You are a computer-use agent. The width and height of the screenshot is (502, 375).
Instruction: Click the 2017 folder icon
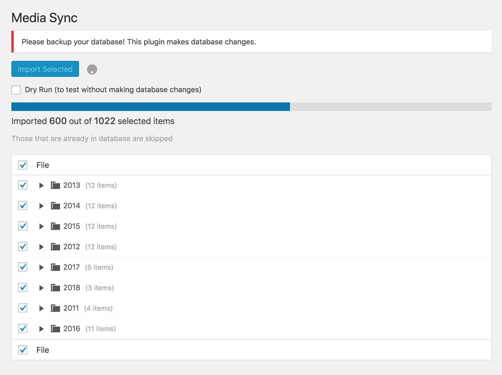click(55, 267)
